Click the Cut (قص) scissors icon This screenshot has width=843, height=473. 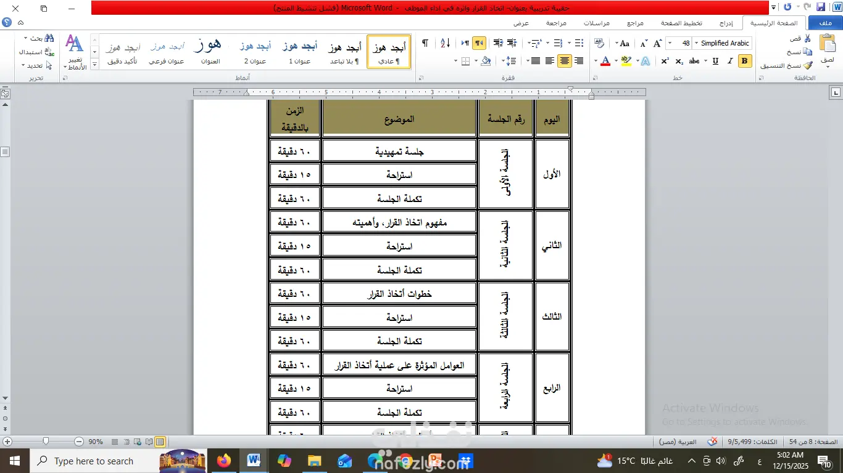(807, 38)
